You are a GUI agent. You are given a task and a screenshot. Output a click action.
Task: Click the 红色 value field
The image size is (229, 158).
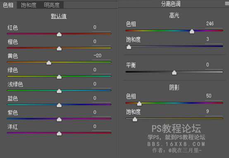pos(102,27)
